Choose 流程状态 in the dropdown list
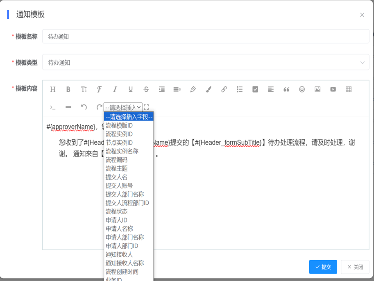The width and height of the screenshot is (374, 281). click(x=117, y=211)
